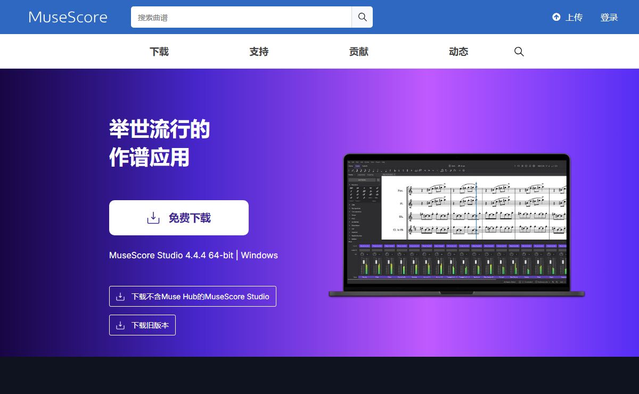The width and height of the screenshot is (639, 394).
Task: Click the navigation bar search magnifier icon
Action: [519, 52]
